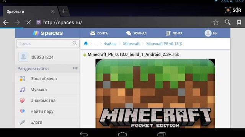
Task: Open Minecraft_PE_0.13.0_build_1 apk file link
Action: coord(133,54)
